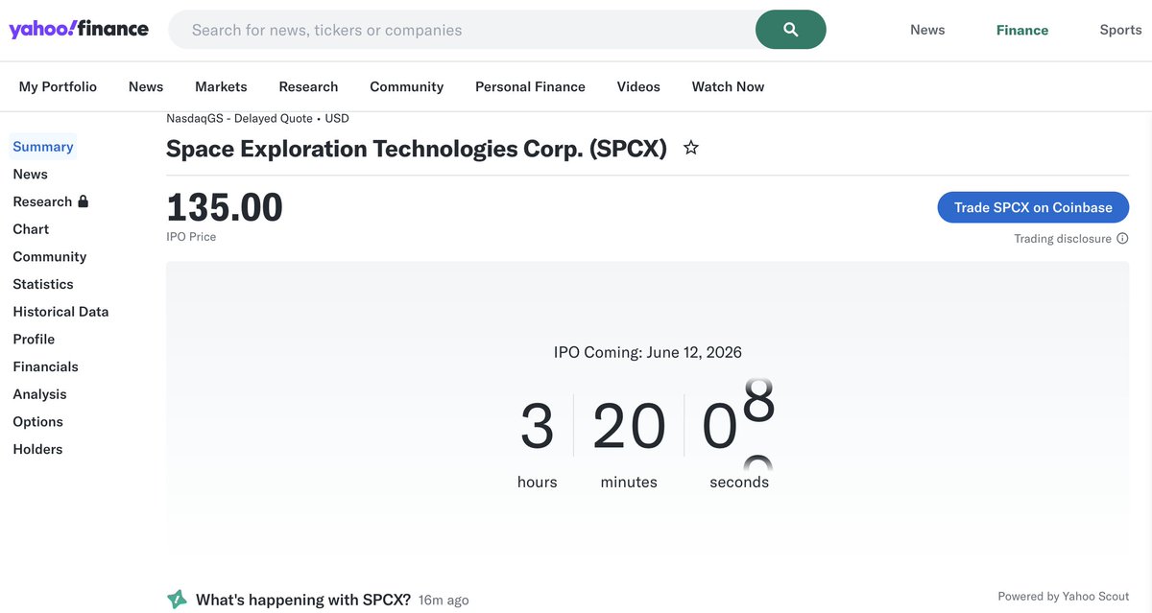Click the Yahoo Scout icon near SPCX question
1152x613 pixels.
pyautogui.click(x=177, y=600)
